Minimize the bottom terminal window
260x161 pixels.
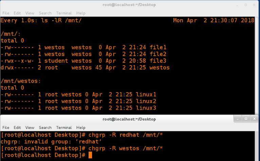click(238, 119)
